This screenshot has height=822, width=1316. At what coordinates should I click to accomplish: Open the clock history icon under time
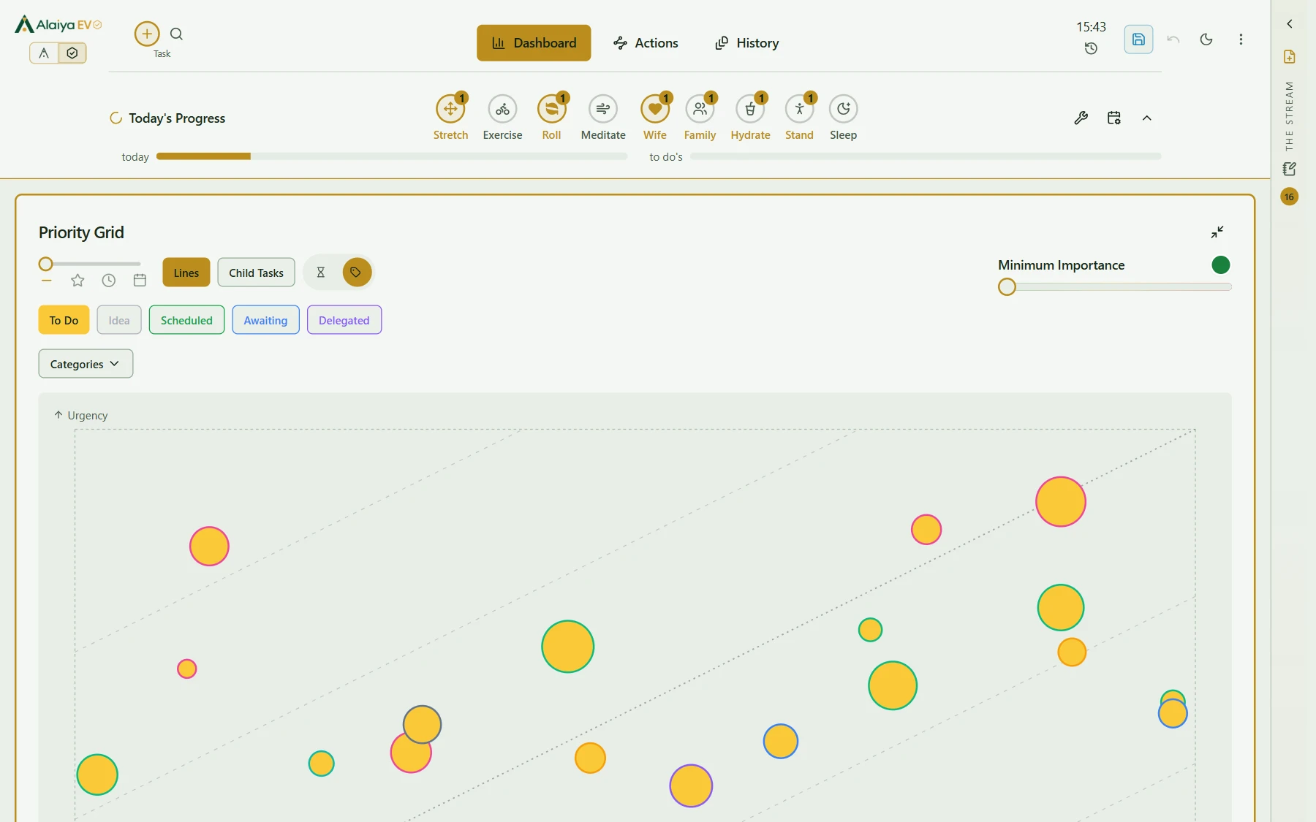click(x=1091, y=48)
